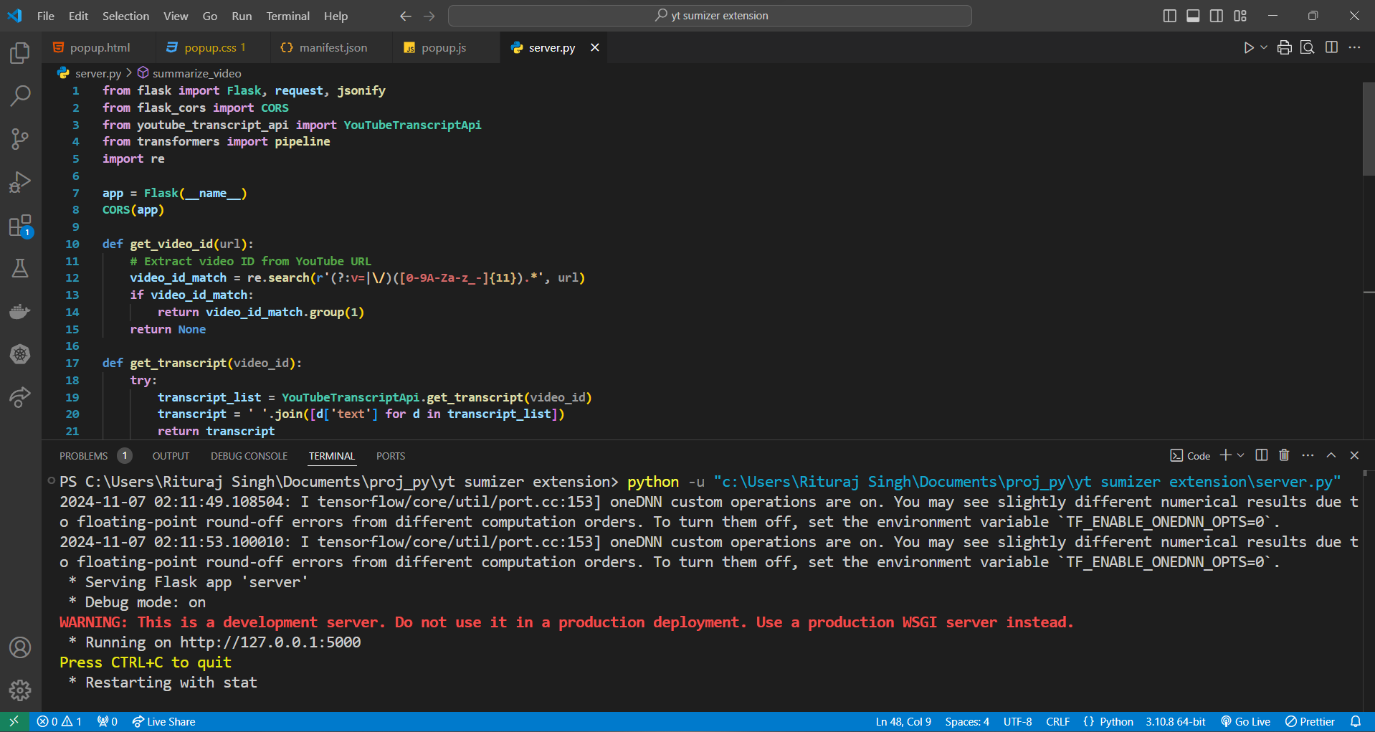Open the Manage gear settings icon

pos(20,690)
